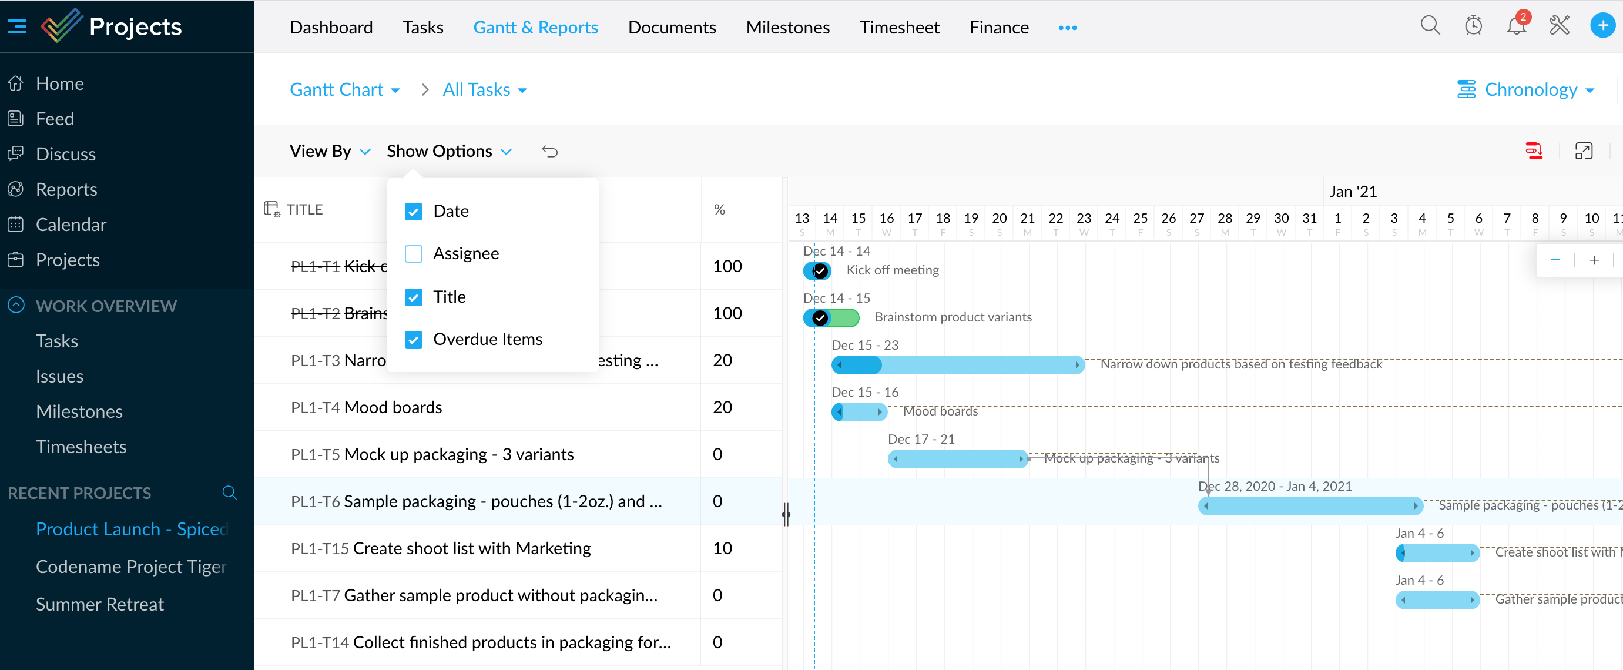Expand the Gantt to full screen view
The width and height of the screenshot is (1623, 670).
(x=1584, y=150)
